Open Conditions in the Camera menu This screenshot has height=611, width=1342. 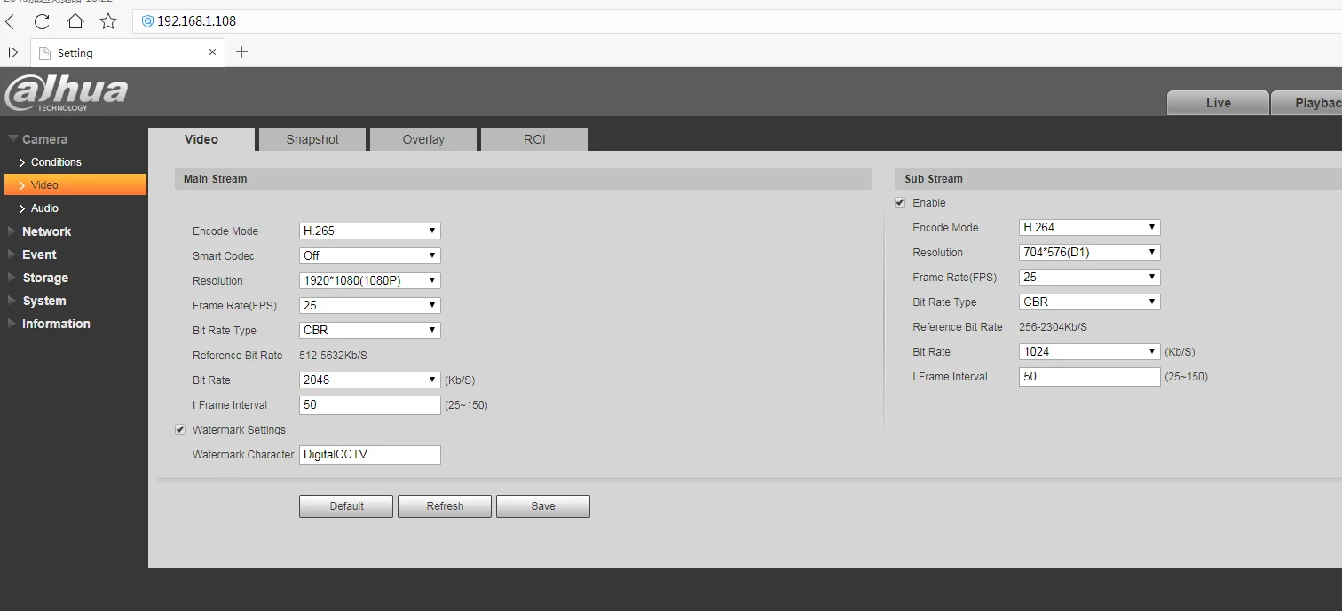[x=56, y=162]
